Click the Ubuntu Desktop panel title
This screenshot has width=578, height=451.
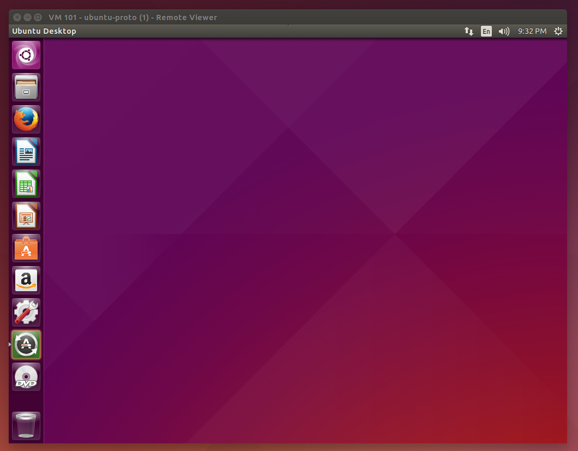click(x=44, y=31)
